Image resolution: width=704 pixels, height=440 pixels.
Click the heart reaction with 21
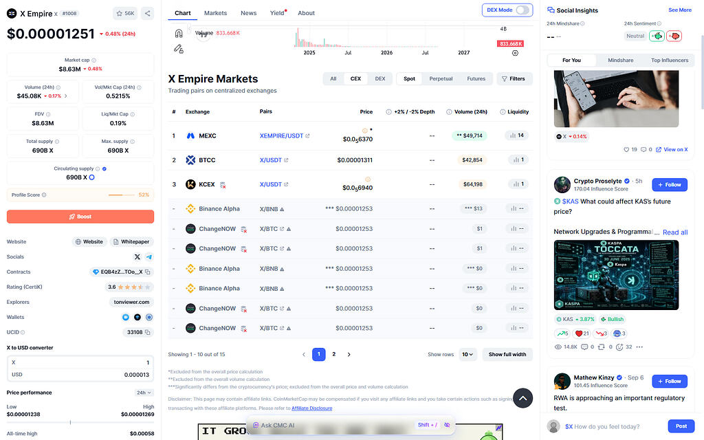pyautogui.click(x=582, y=333)
